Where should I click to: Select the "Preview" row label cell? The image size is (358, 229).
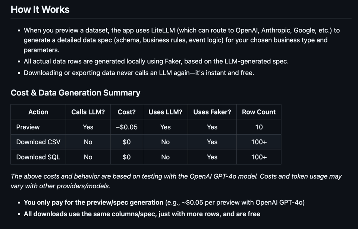[28, 127]
